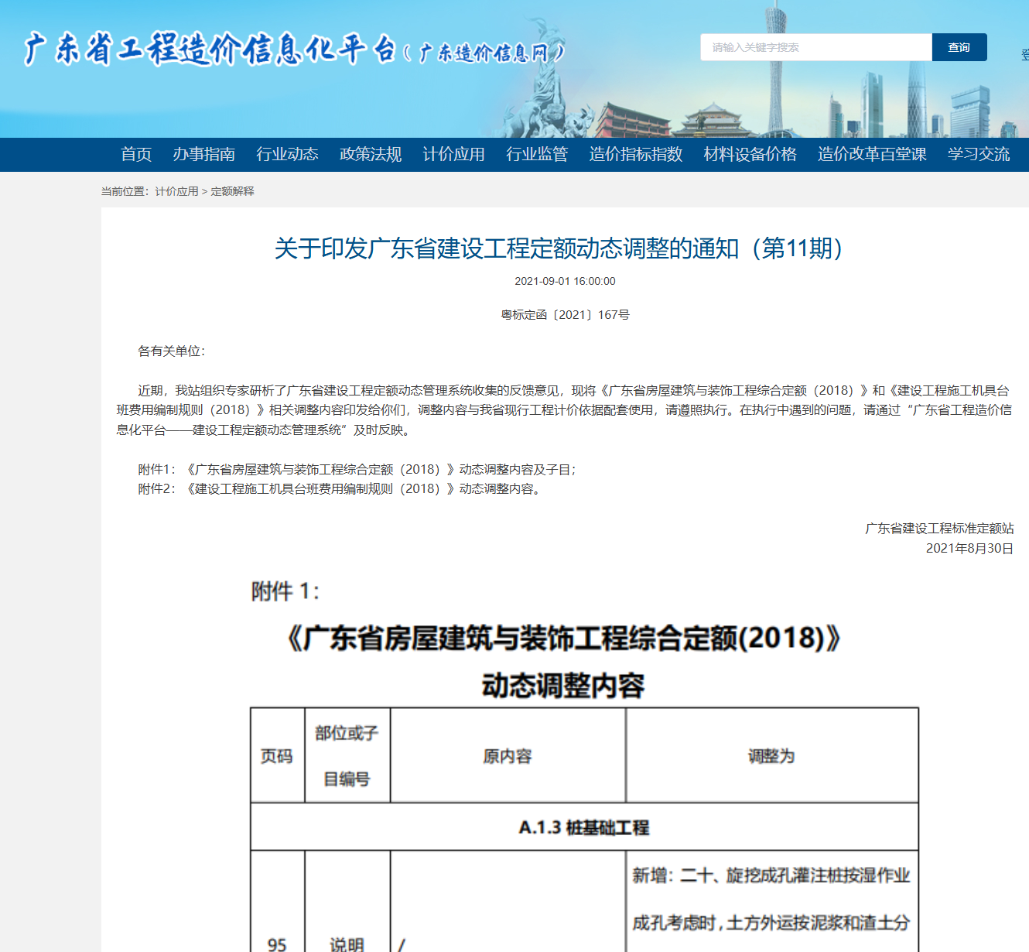Open 计价应用 navigation menu

coord(453,154)
